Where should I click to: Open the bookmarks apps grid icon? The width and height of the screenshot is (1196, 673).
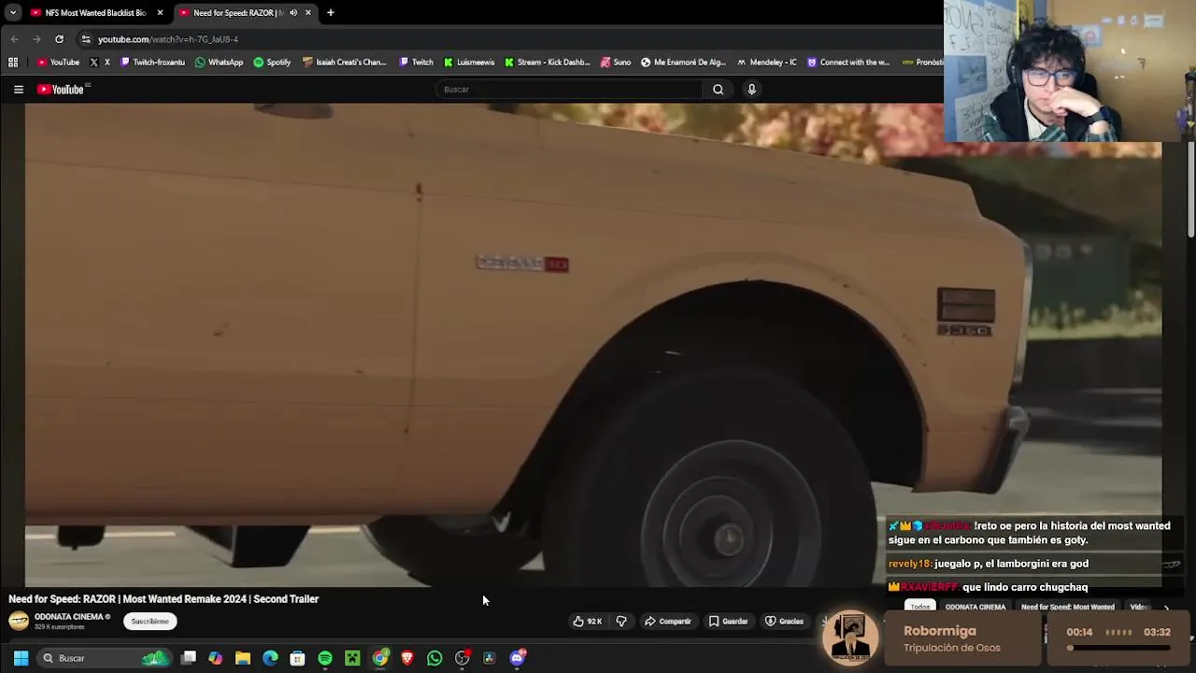point(13,63)
